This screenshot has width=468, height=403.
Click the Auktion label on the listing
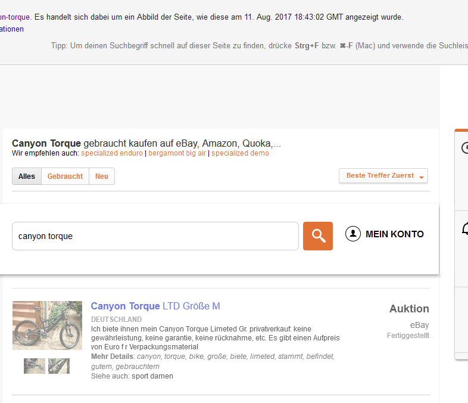point(409,309)
